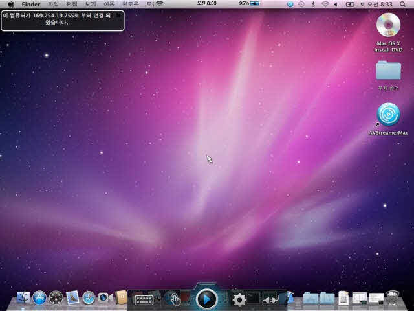Screen dimensions: 414x311
Task: Open the 파일 menu
Action: coord(53,5)
